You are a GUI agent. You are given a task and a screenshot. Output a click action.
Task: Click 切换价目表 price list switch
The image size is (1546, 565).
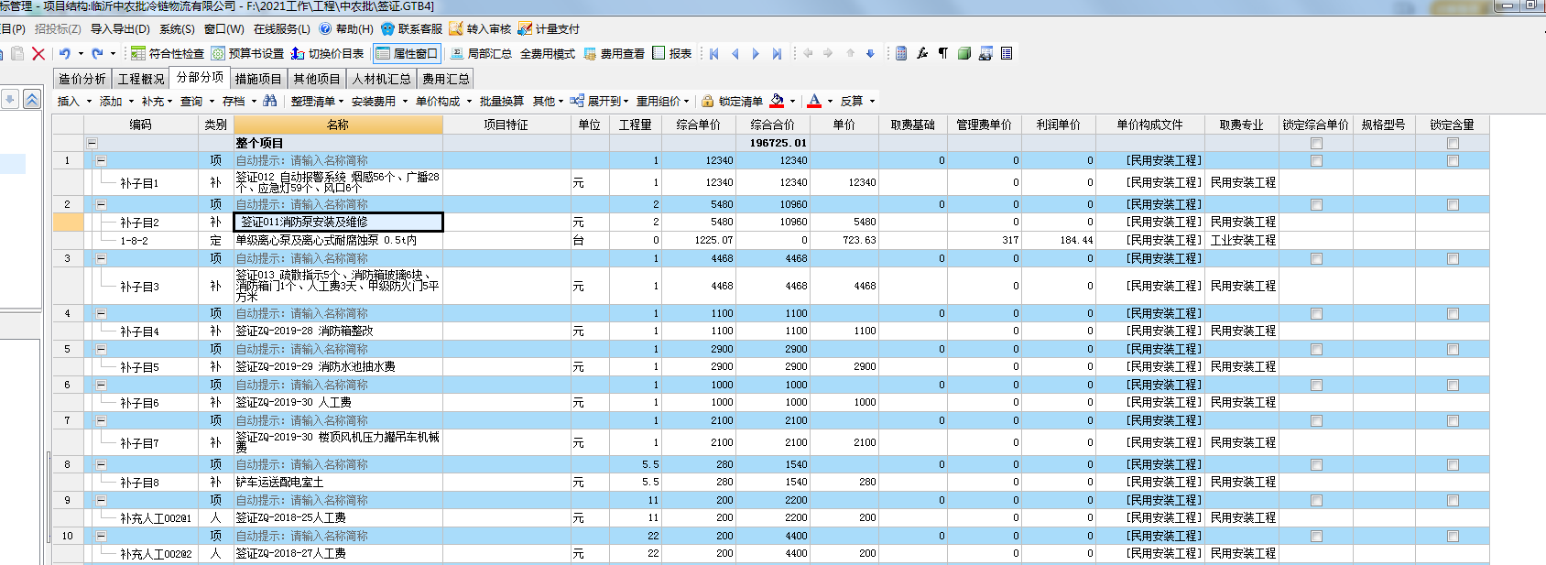(327, 54)
